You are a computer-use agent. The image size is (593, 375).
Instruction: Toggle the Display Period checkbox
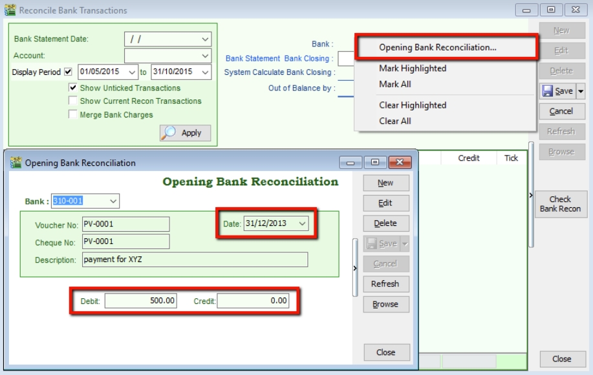(69, 72)
